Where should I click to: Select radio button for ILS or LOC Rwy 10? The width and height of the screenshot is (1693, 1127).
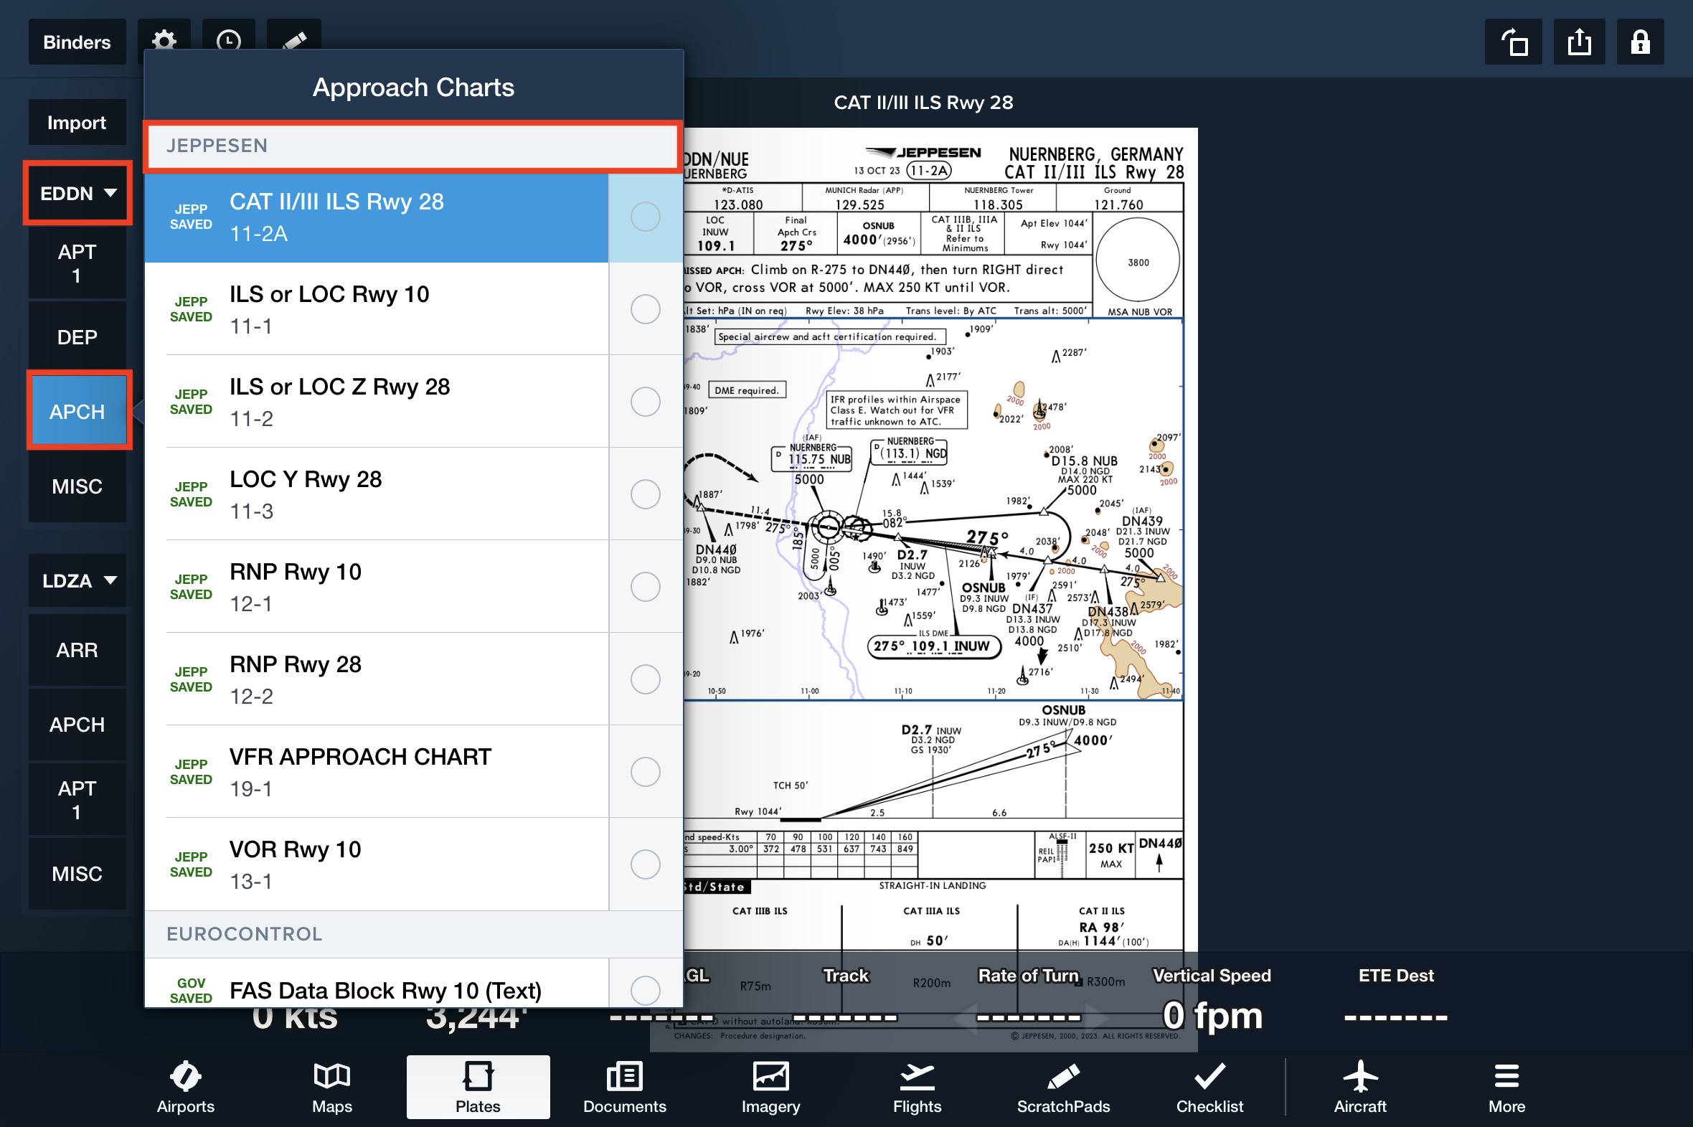645,309
